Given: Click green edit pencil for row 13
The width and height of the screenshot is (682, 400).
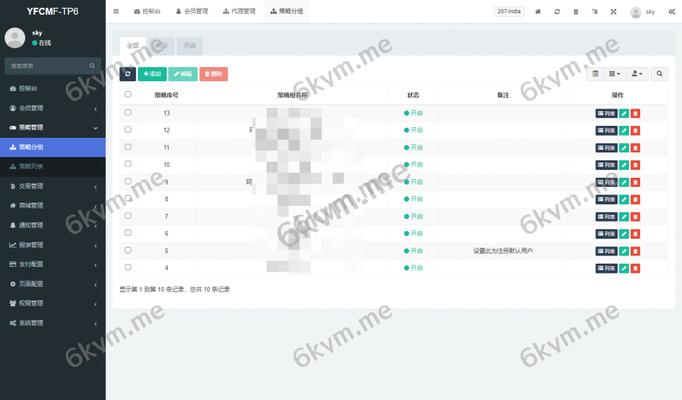Looking at the screenshot, I should 624,113.
